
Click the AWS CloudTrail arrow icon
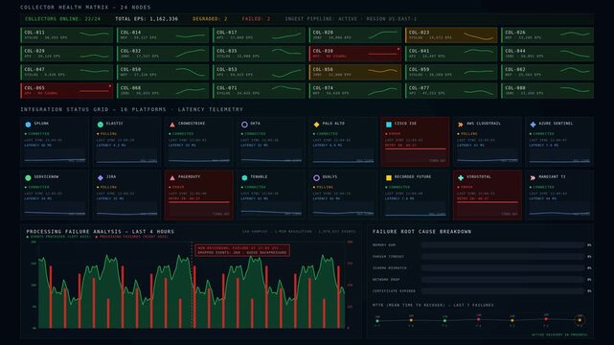pos(461,125)
